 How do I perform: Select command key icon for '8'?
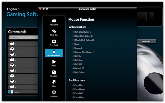pyautogui.click(x=12, y=81)
